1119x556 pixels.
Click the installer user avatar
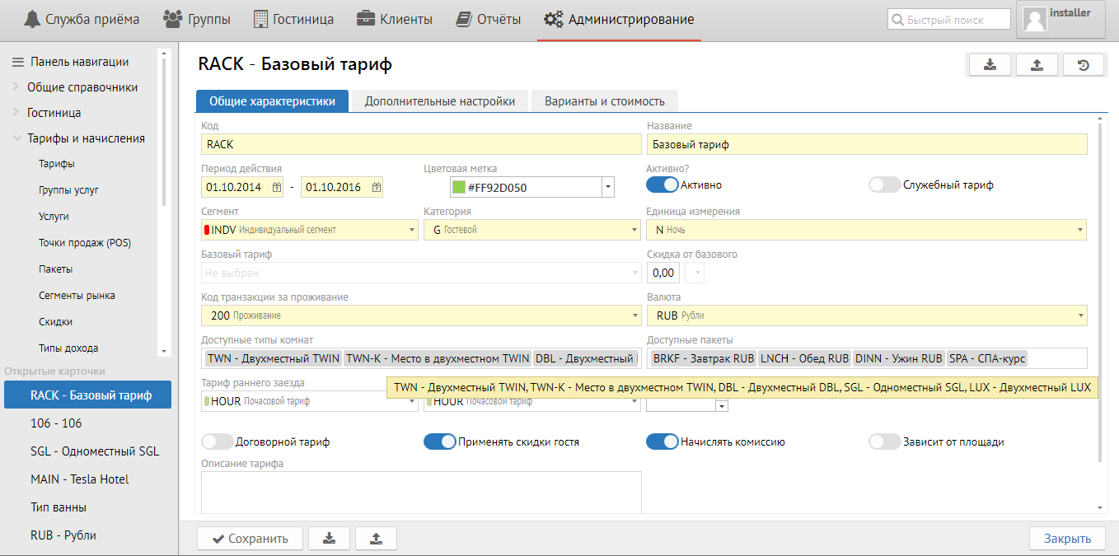click(x=1034, y=20)
